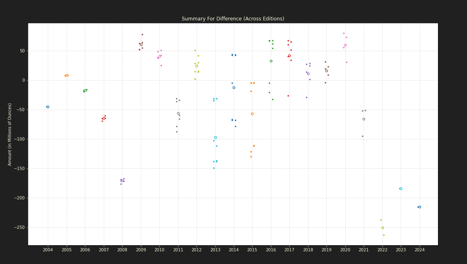This screenshot has height=264, width=467.
Task: Click the blue hollow circle marker for 2004
Action: 48,107
